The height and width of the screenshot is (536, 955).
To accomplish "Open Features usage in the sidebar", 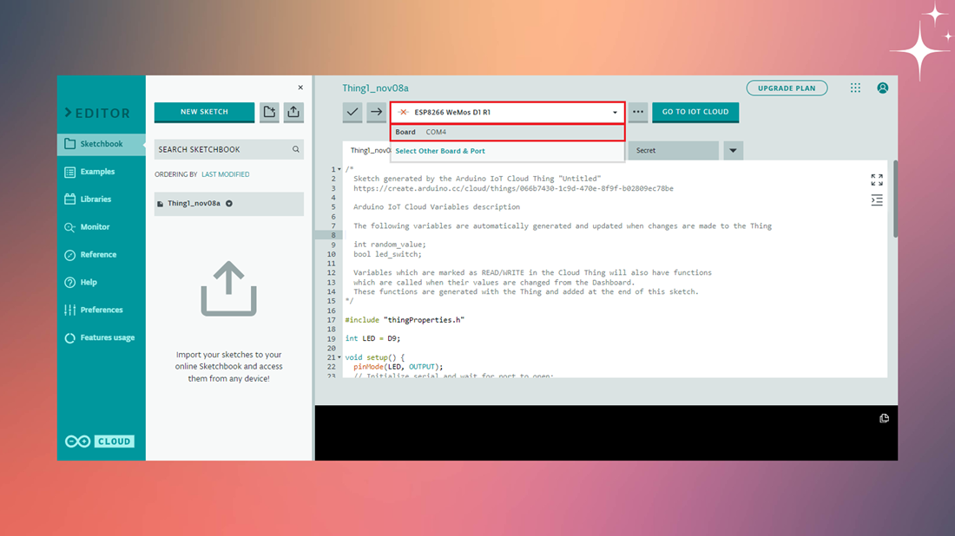I will 107,337.
